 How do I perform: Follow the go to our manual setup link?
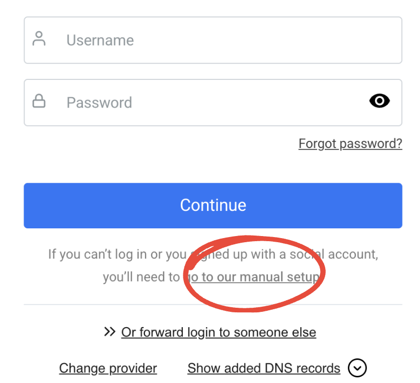(254, 277)
